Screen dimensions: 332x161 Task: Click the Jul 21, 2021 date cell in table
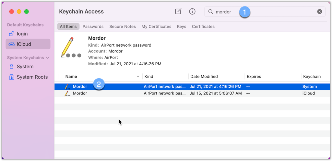(216, 87)
